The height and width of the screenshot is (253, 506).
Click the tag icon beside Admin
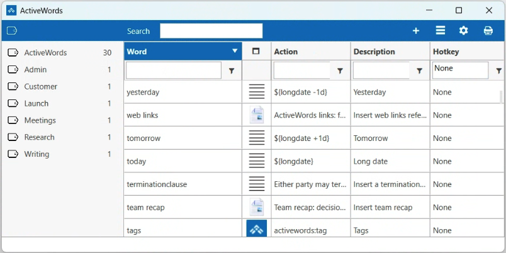coord(13,69)
